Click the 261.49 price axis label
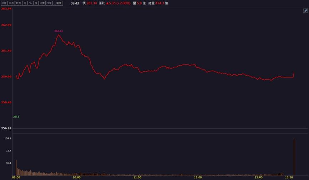The width and height of the screenshot is (309, 180). click(6, 51)
